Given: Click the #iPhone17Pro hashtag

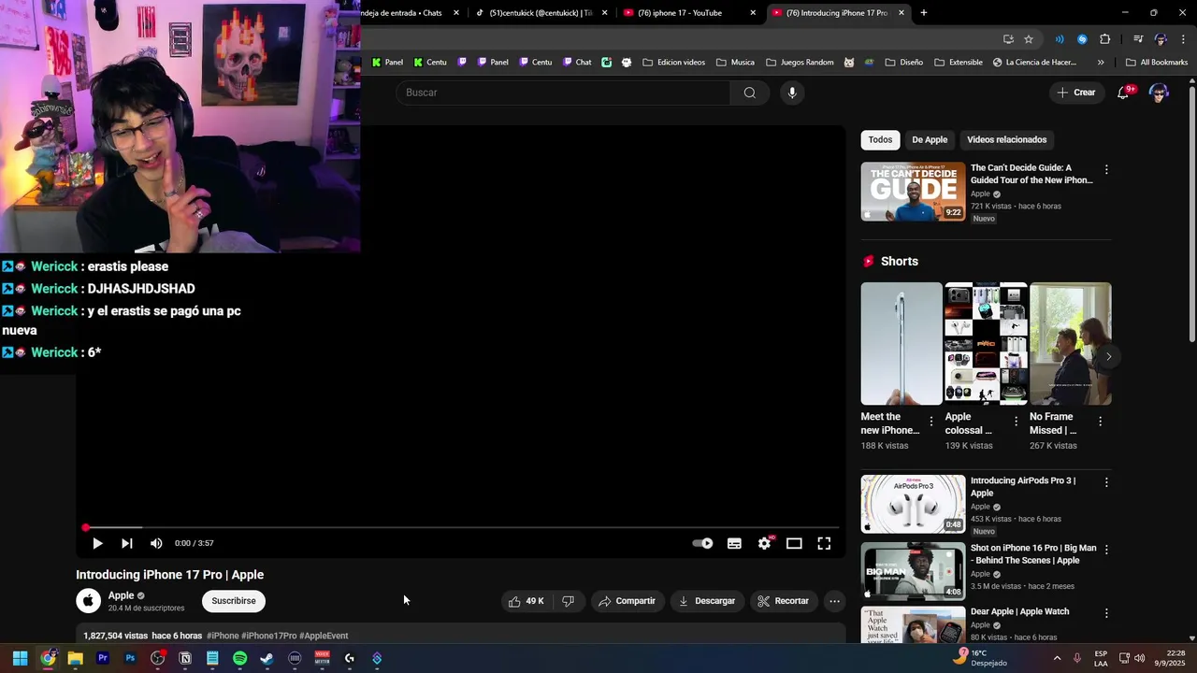Looking at the screenshot, I should (269, 636).
